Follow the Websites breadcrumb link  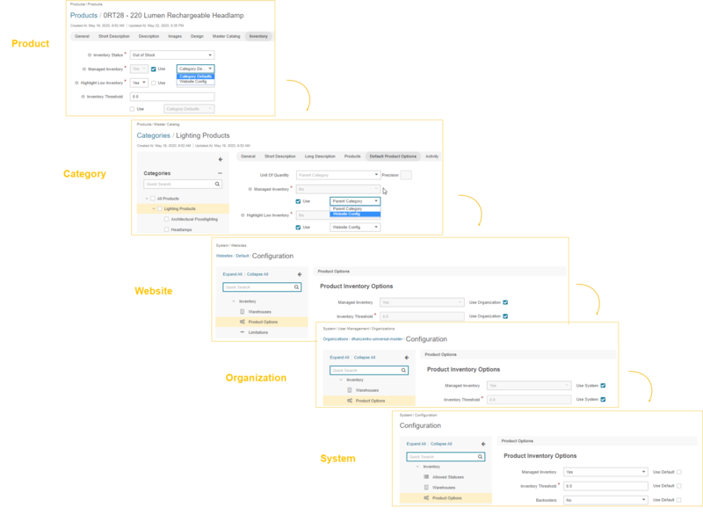tap(222, 255)
